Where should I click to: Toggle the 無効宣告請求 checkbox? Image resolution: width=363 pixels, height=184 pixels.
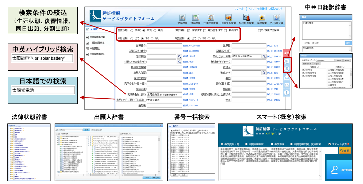(205, 31)
